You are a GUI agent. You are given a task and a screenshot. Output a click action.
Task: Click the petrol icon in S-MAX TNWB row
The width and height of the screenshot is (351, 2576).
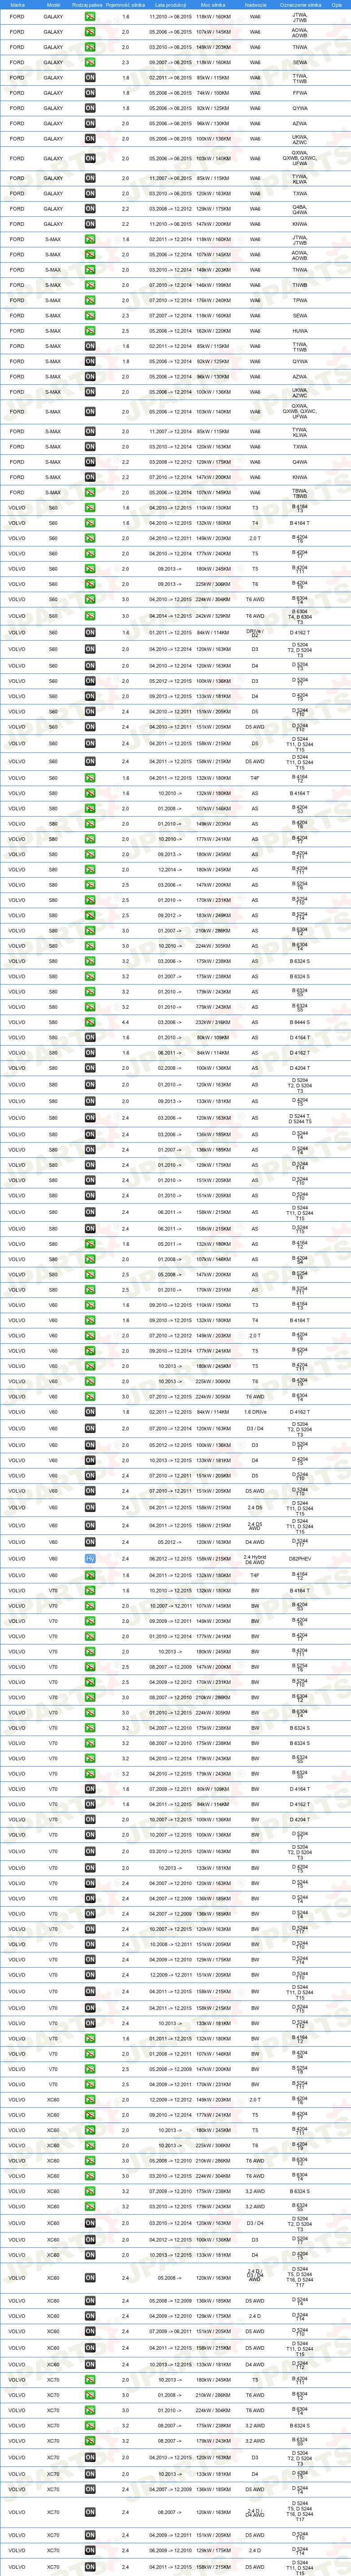[90, 285]
